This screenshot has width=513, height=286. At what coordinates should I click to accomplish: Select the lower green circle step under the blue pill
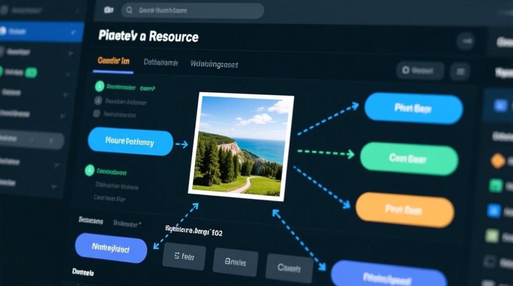89,170
